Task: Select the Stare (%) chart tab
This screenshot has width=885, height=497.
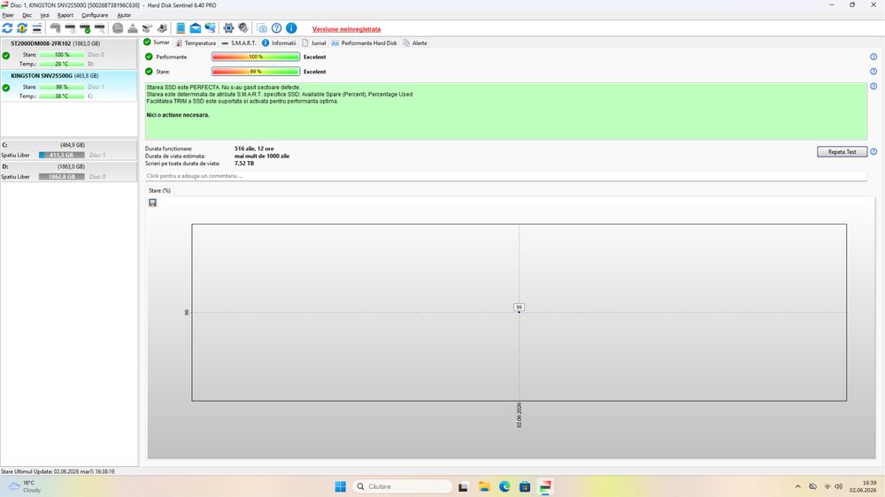Action: click(159, 191)
